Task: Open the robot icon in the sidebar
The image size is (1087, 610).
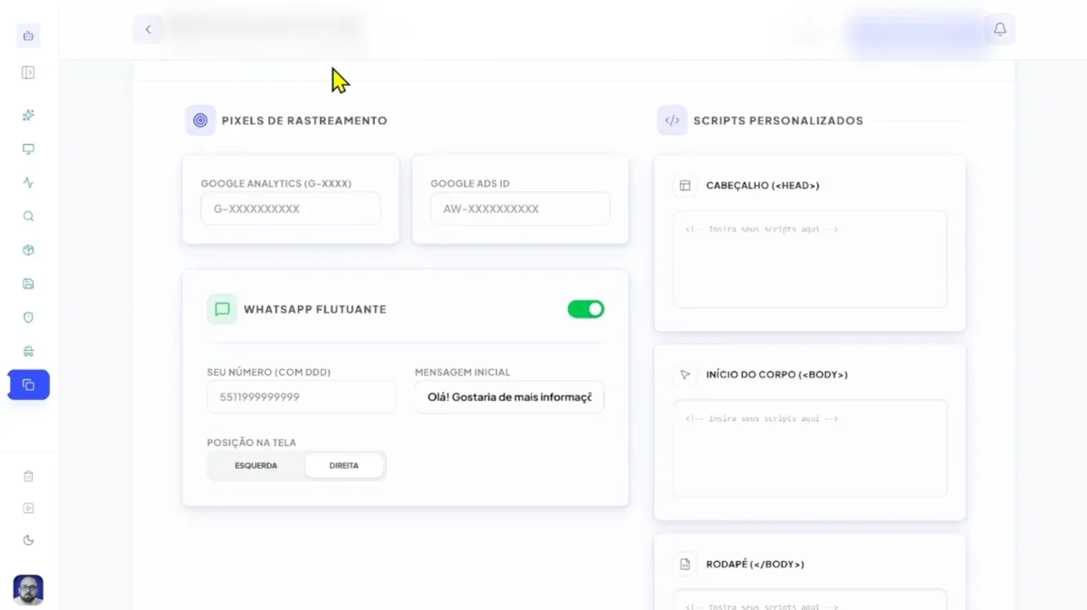Action: pyautogui.click(x=28, y=36)
